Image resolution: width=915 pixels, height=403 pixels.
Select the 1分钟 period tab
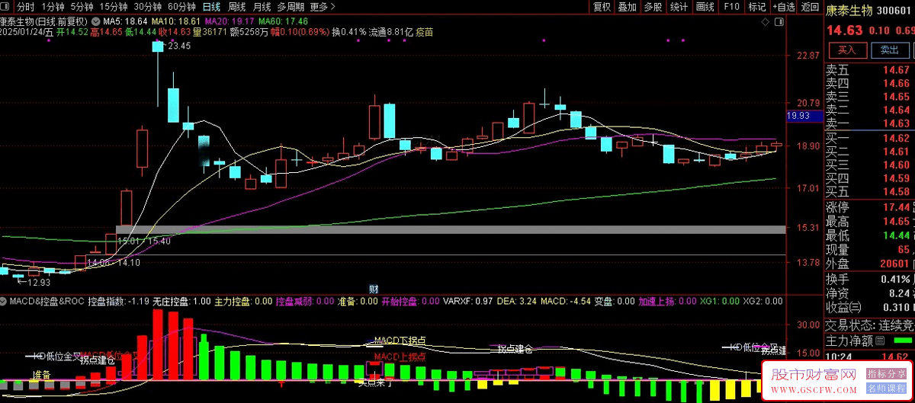tap(53, 7)
